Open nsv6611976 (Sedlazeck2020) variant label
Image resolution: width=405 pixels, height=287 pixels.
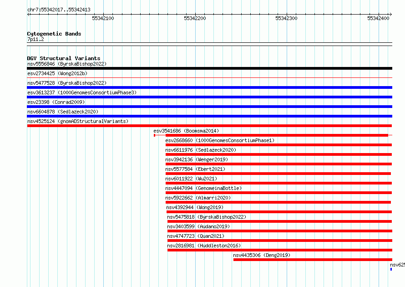pos(201,150)
